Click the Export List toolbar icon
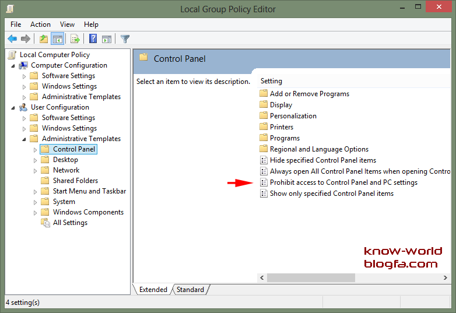 75,39
